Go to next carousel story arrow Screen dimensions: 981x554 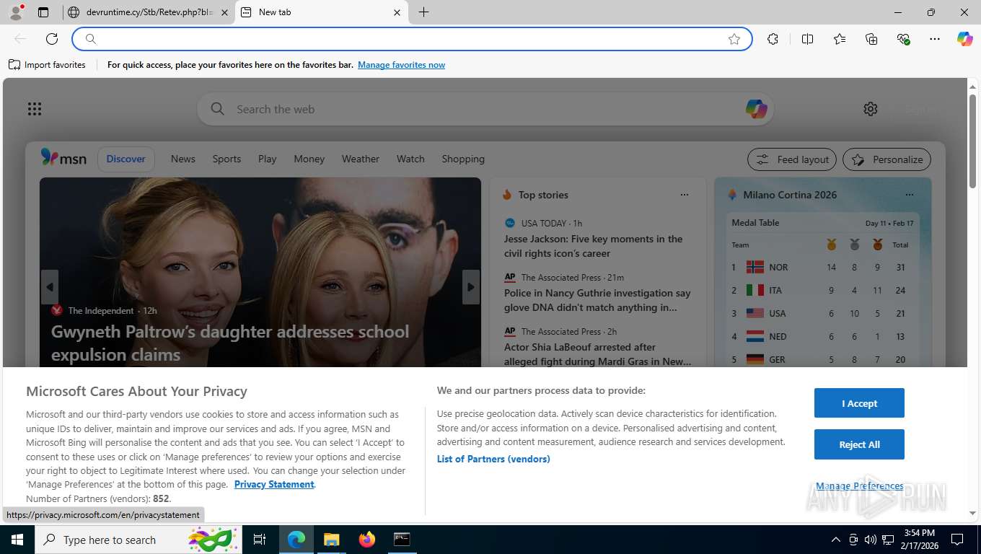point(471,287)
